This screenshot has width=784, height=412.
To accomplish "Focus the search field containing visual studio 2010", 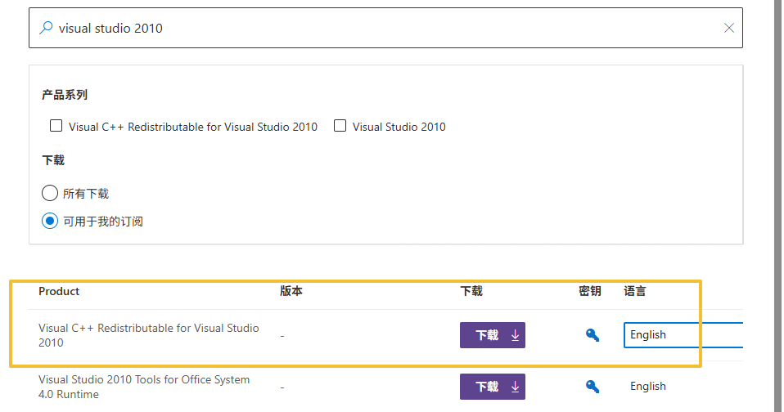I will tap(385, 28).
